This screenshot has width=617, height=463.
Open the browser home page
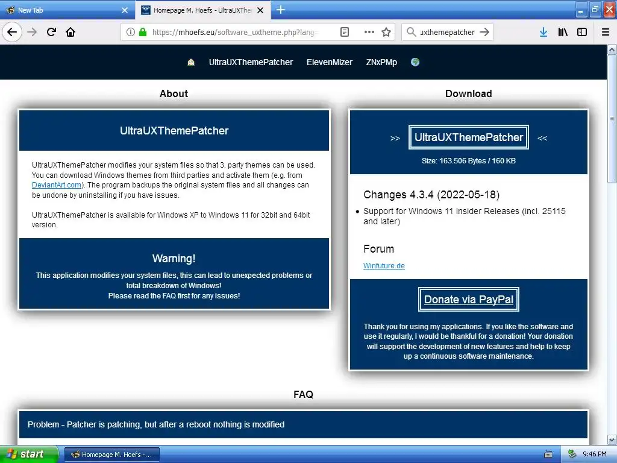70,32
